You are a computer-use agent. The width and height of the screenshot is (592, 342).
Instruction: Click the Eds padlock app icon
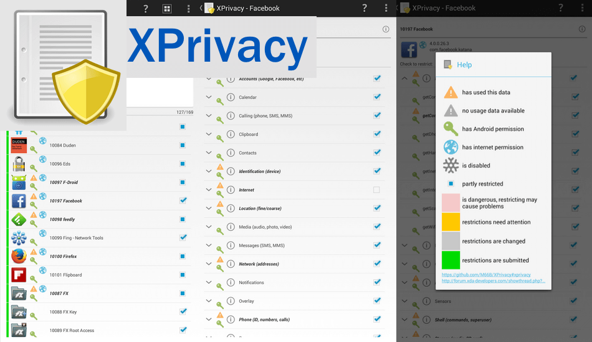[x=19, y=164]
